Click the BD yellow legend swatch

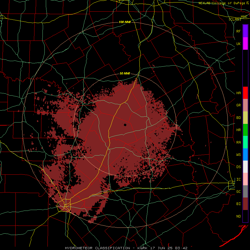(245, 118)
